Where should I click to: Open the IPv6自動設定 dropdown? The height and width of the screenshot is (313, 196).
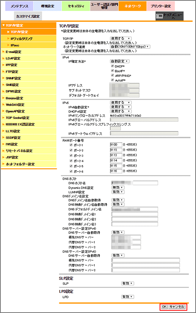tap(121, 107)
